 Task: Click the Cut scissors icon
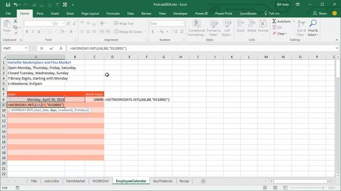pyautogui.click(x=15, y=21)
